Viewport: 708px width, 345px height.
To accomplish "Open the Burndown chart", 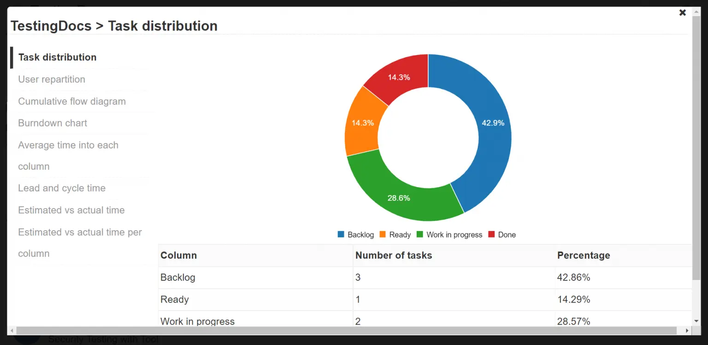I will [53, 123].
